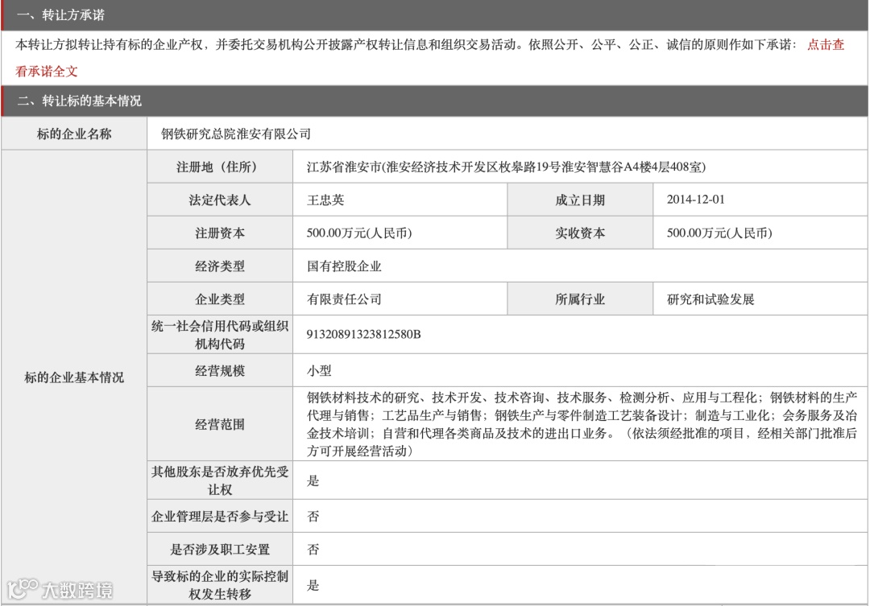The width and height of the screenshot is (870, 606).
Task: Select the value 有限责任公司
Action: [344, 299]
